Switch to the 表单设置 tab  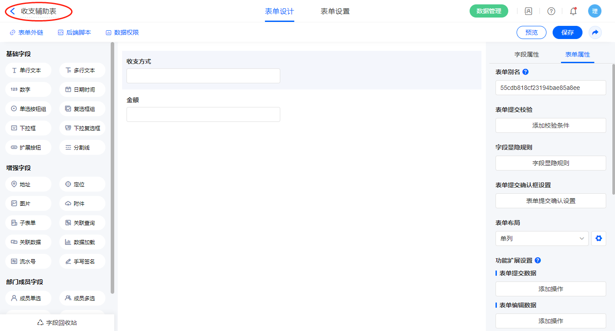click(x=335, y=11)
